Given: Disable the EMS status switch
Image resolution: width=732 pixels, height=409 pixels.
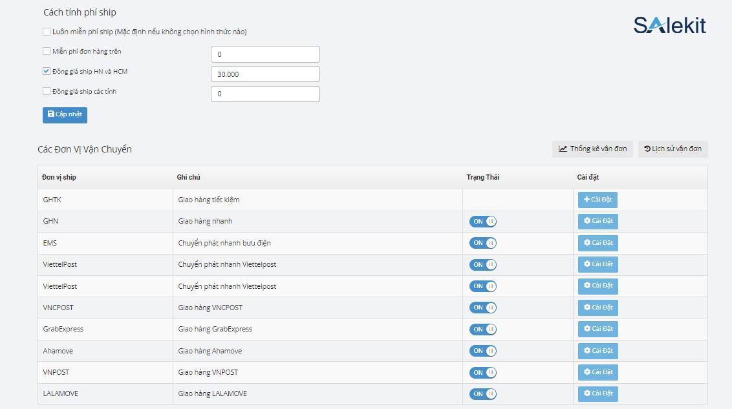Looking at the screenshot, I should click(x=483, y=243).
